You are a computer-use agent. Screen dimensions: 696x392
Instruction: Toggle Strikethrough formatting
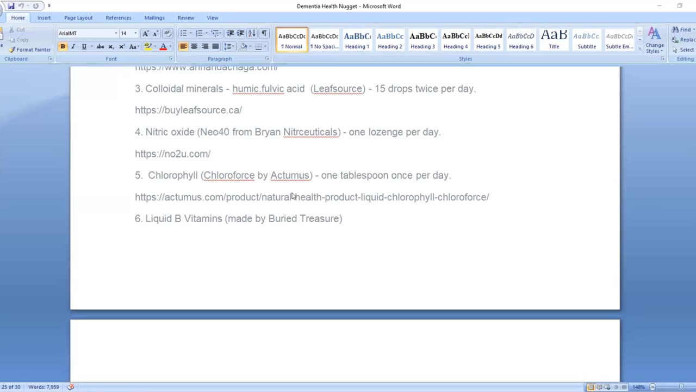pos(100,47)
